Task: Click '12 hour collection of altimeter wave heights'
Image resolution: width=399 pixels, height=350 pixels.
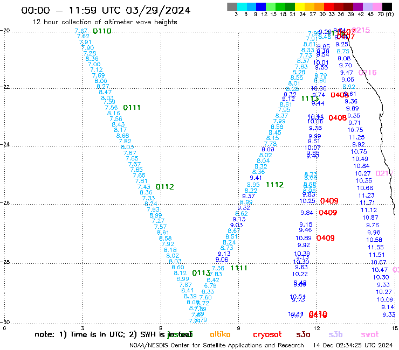Action: click(x=105, y=22)
